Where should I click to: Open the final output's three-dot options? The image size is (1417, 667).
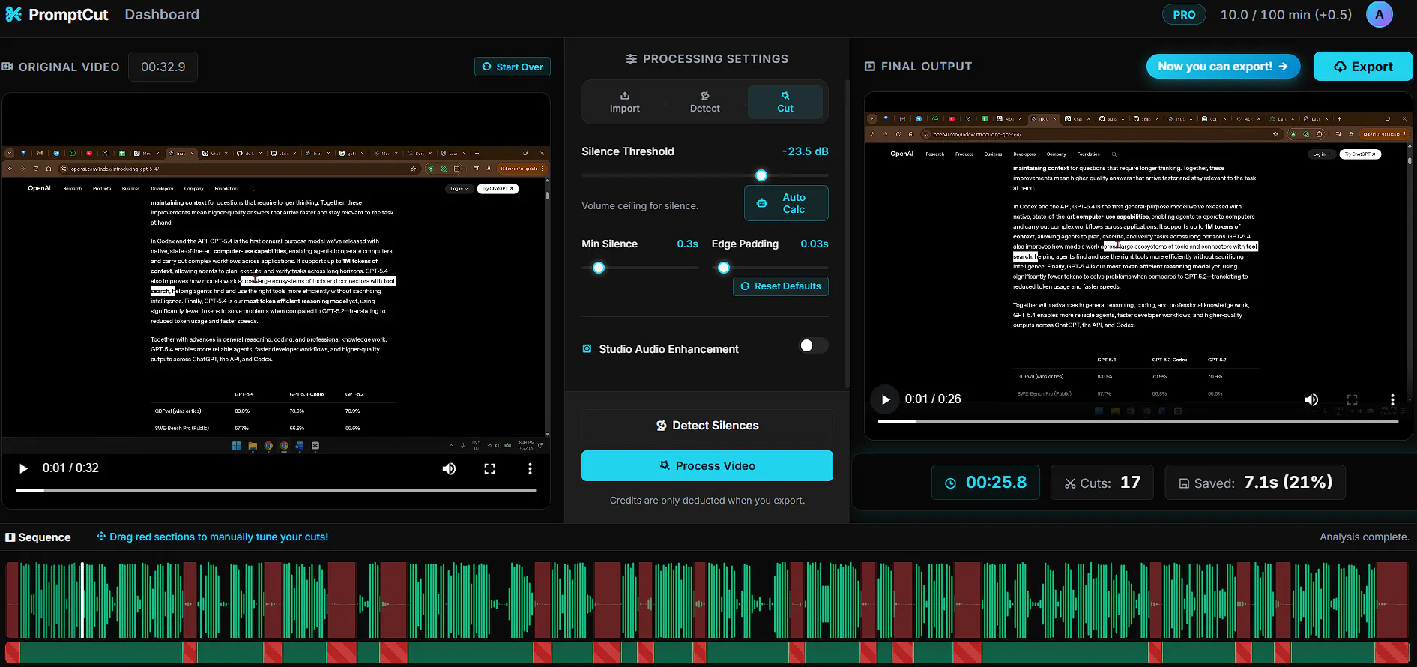(1392, 399)
